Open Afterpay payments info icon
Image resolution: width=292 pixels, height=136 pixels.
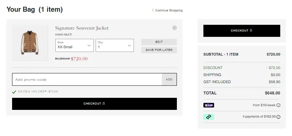(278, 117)
